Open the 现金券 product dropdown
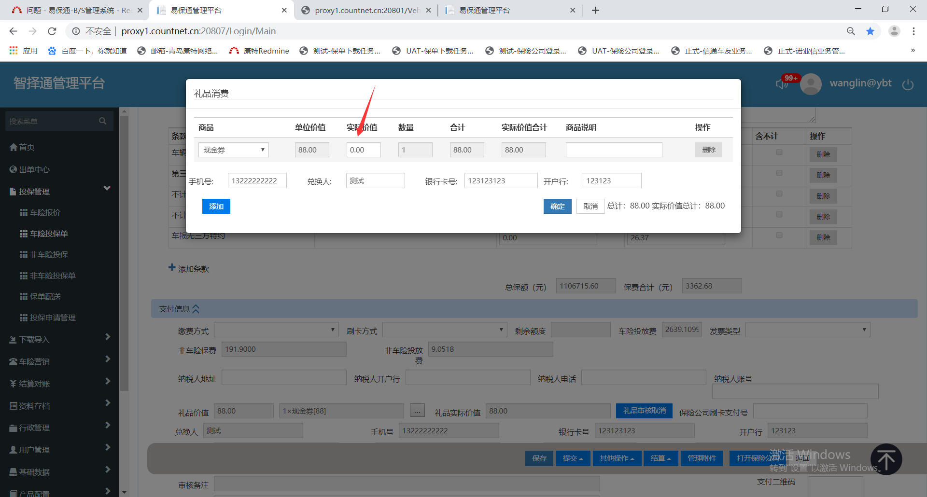 234,150
